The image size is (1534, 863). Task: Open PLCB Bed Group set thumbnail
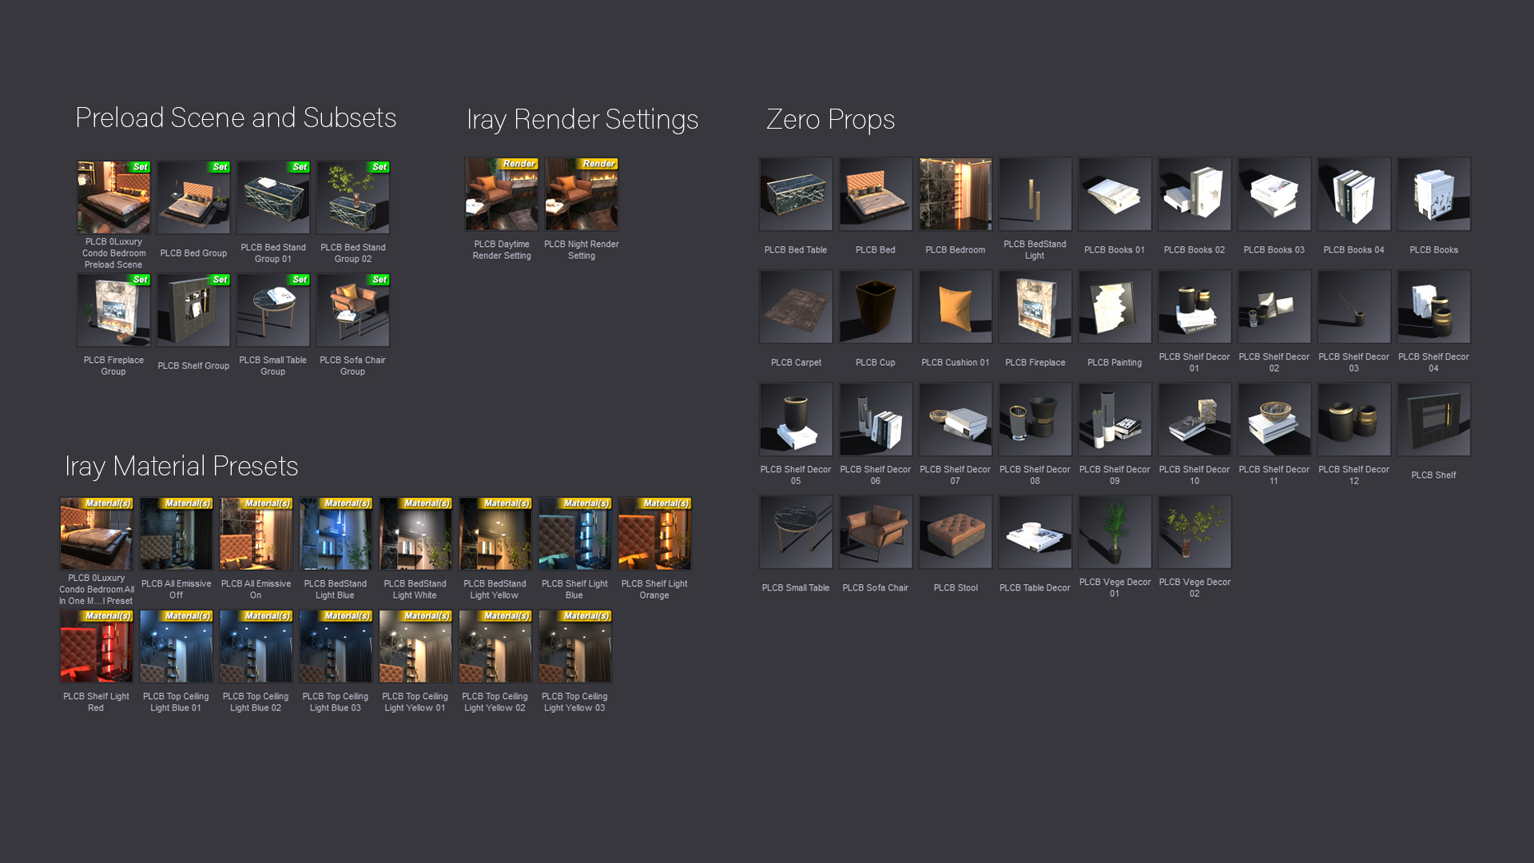coord(193,198)
